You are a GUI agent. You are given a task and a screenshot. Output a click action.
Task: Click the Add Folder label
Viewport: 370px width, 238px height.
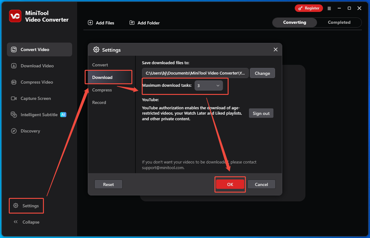pos(149,23)
